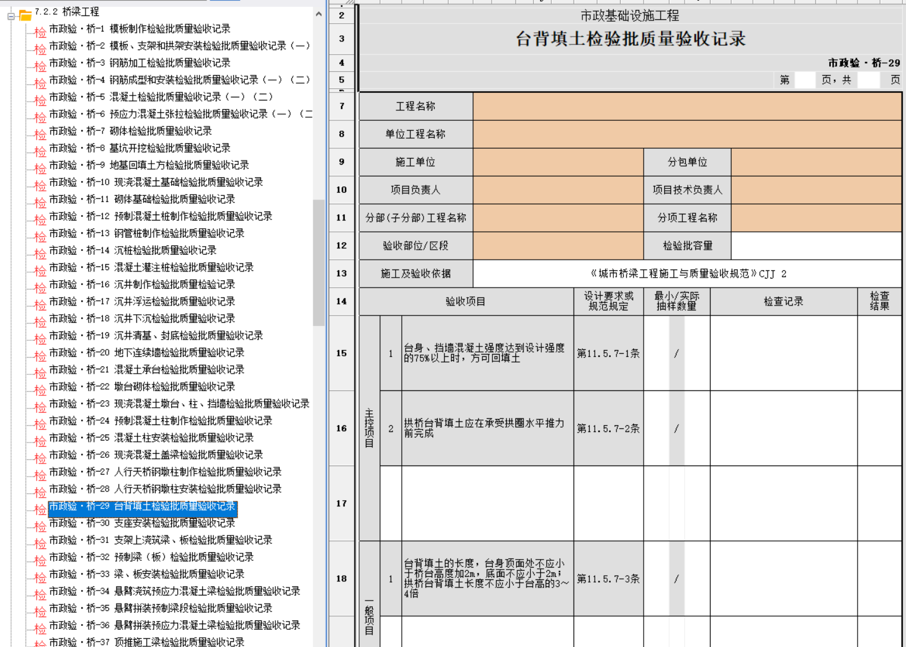Click the 检 icon beside 桥-1 模板制作

point(40,32)
